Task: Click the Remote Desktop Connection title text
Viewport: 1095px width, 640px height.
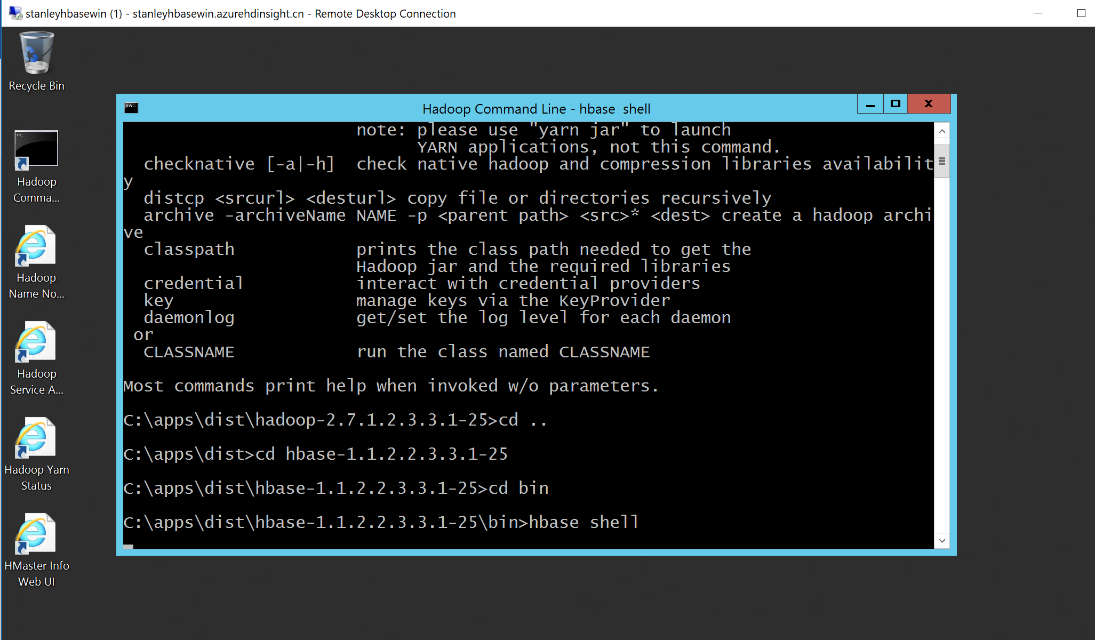Action: click(x=240, y=14)
